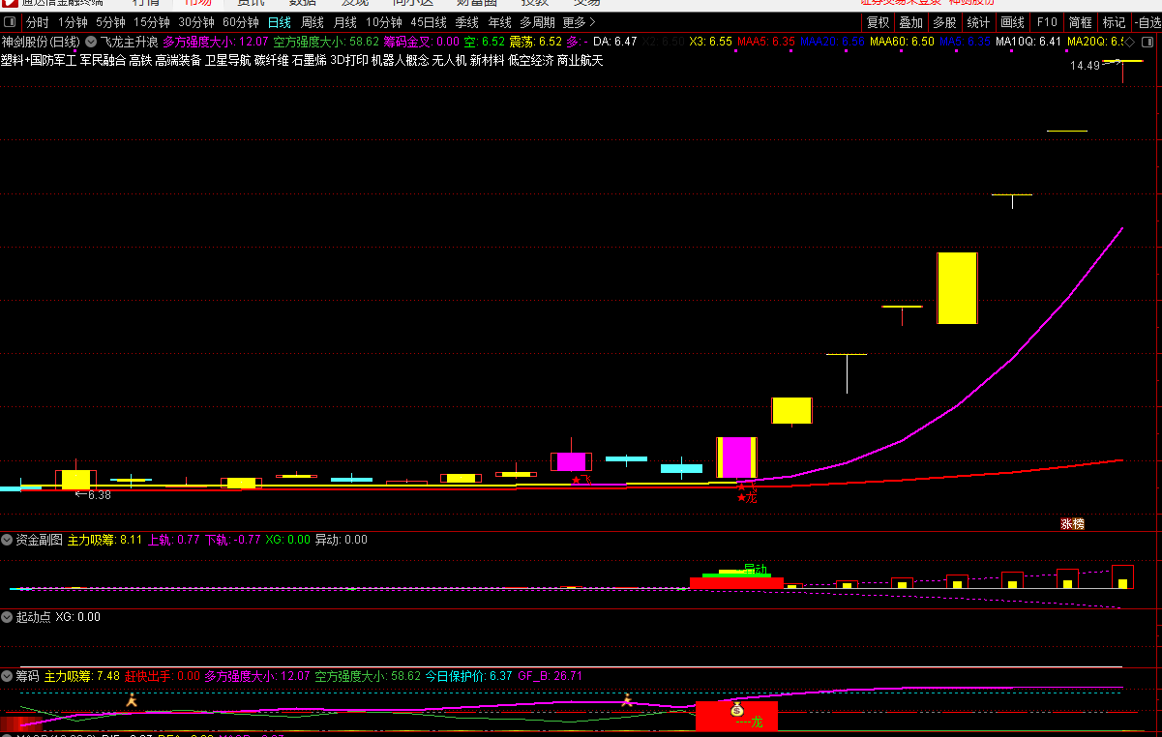Click the 高端装备 concept tag

(178, 61)
